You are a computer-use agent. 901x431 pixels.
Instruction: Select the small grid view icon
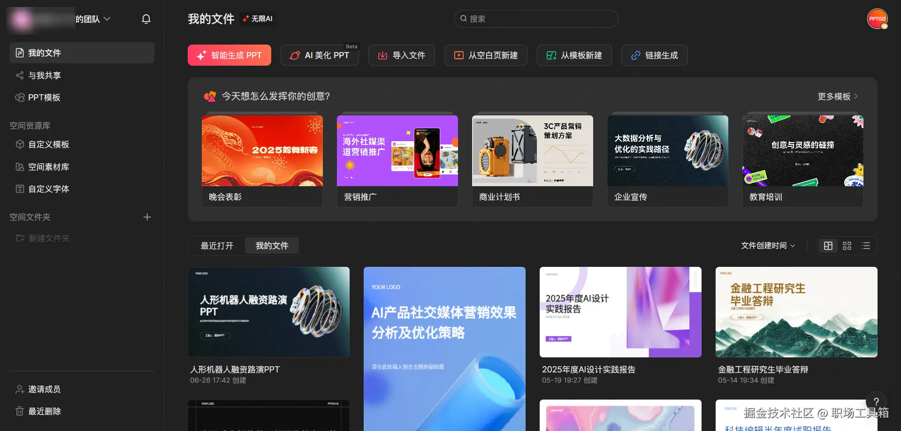[847, 246]
